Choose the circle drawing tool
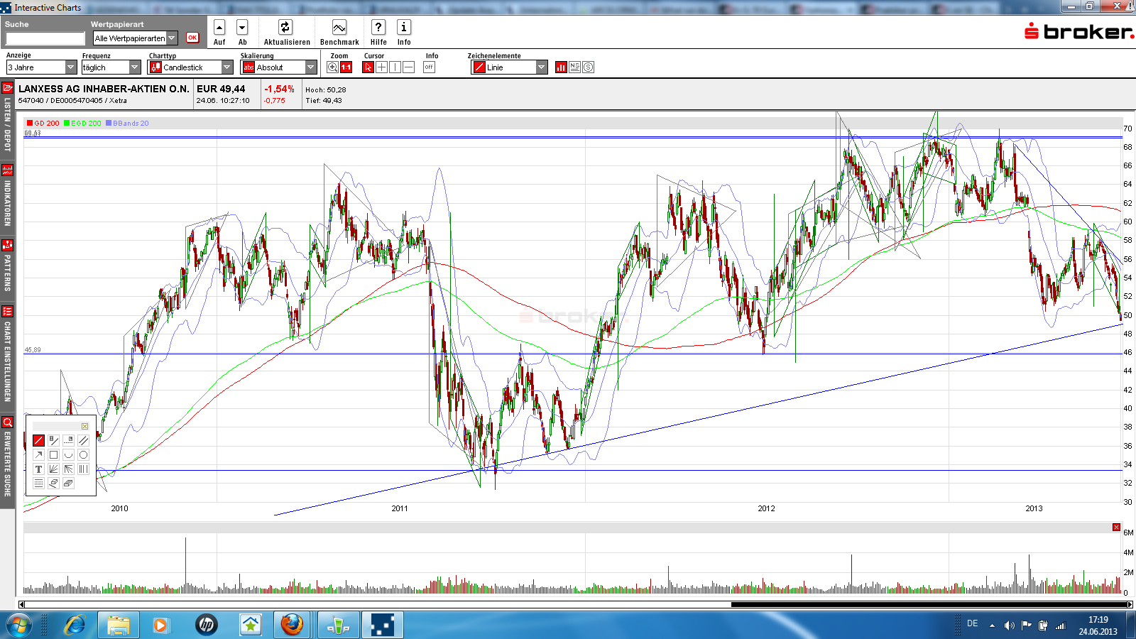Viewport: 1136px width, 639px height. 83,454
